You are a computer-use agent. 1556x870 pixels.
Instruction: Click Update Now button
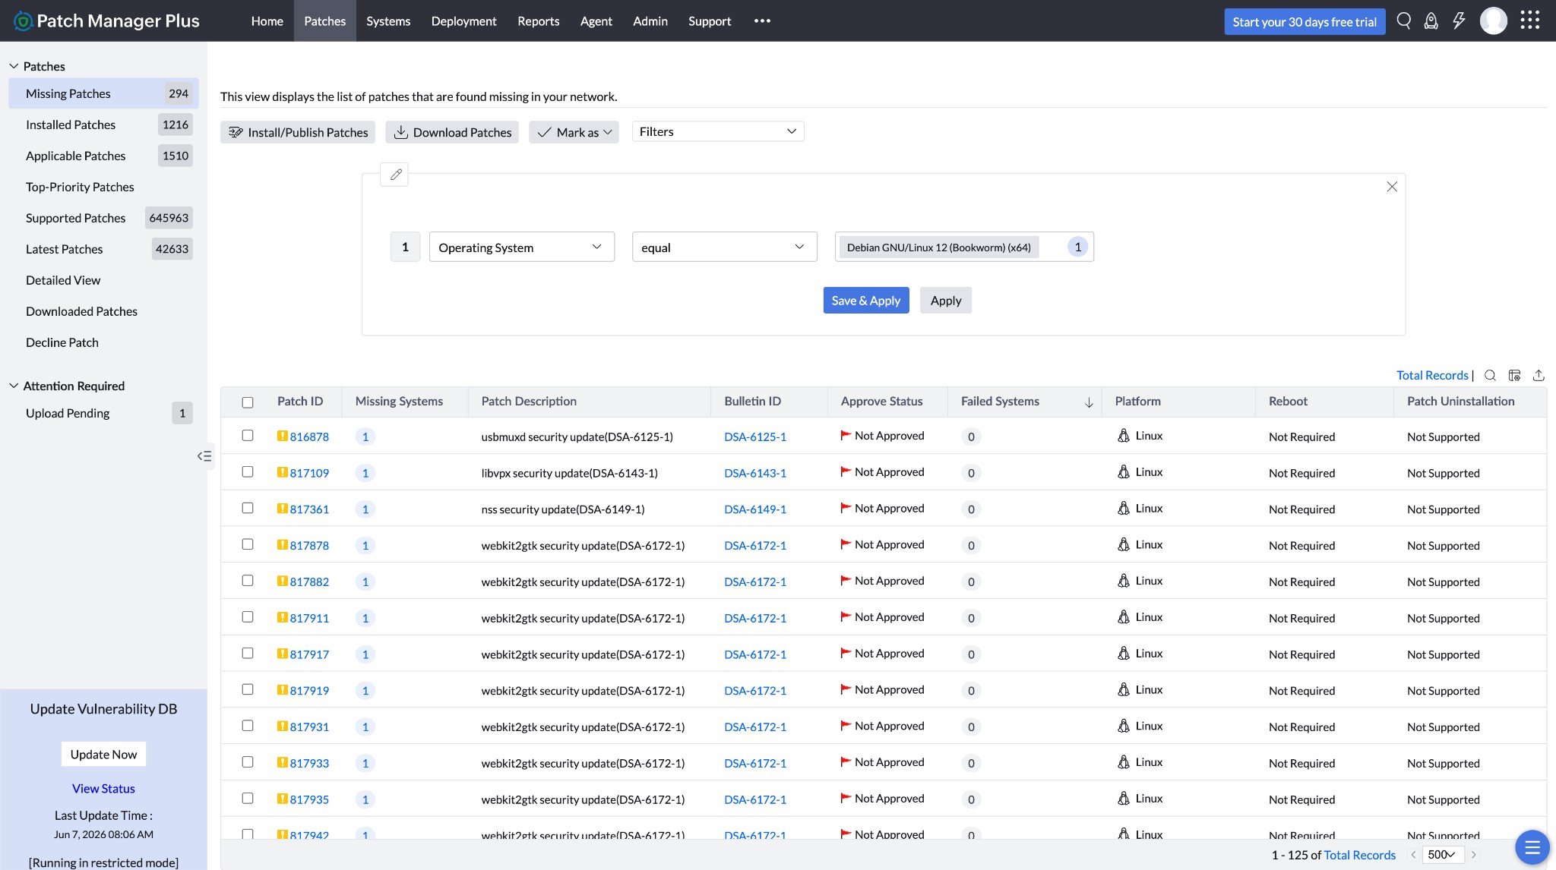tap(103, 754)
